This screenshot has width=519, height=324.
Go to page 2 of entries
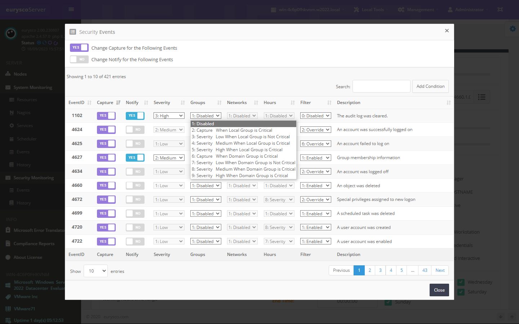[370, 270]
